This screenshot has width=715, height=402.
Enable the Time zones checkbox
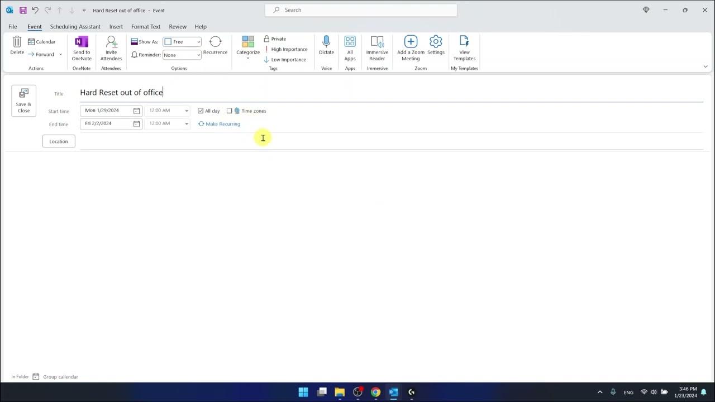point(230,111)
